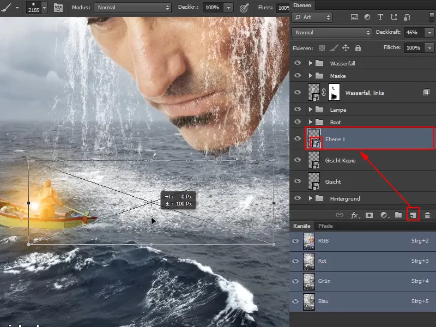The image size is (436, 327).
Task: Filter layers by smart objects icon
Action: coord(407,17)
